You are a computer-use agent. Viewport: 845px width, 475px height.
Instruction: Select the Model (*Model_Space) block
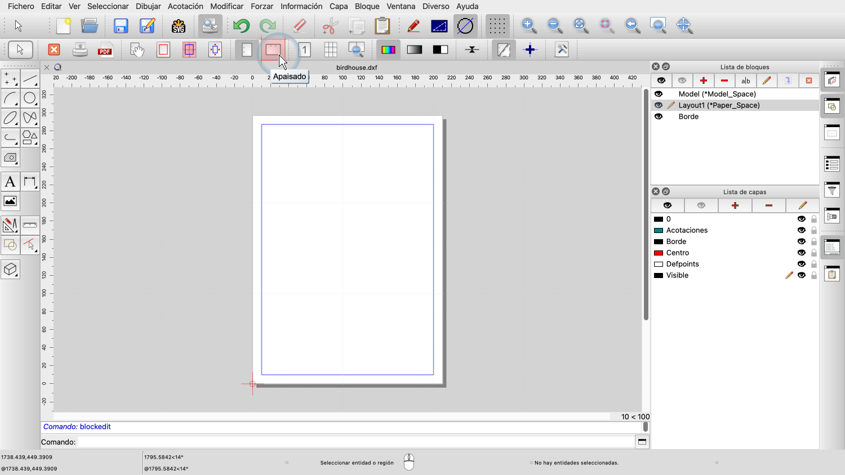(717, 94)
